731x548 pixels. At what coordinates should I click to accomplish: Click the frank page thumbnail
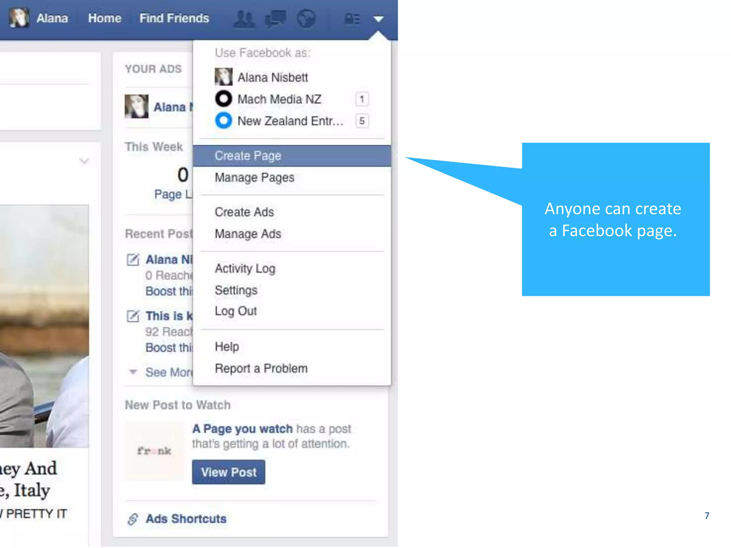point(154,451)
